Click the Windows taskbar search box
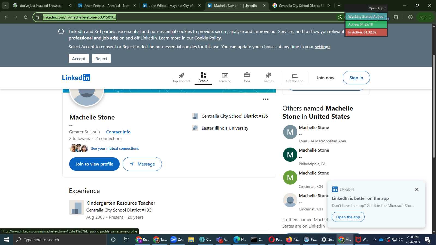The width and height of the screenshot is (436, 245). pyautogui.click(x=60, y=240)
